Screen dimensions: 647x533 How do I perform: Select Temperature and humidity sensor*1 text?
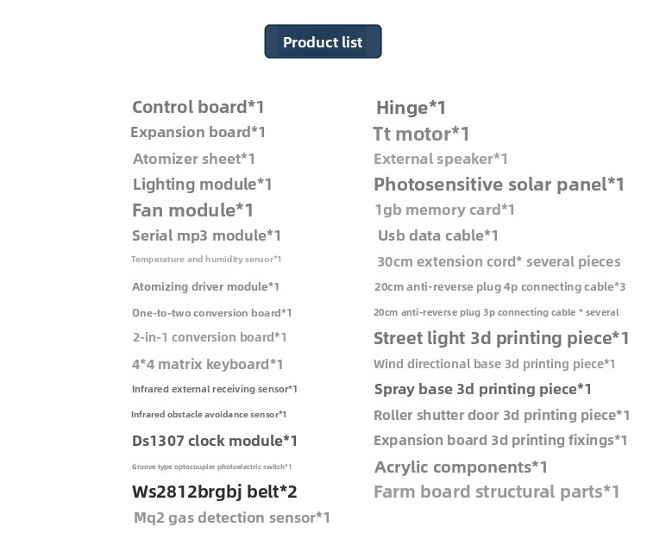tap(206, 260)
